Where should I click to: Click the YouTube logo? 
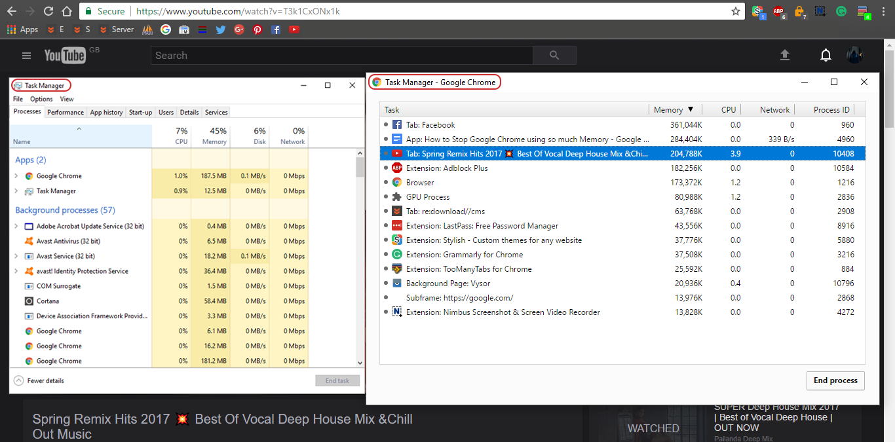coord(65,56)
